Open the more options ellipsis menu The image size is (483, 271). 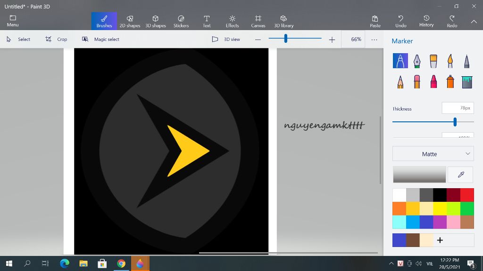tap(374, 40)
